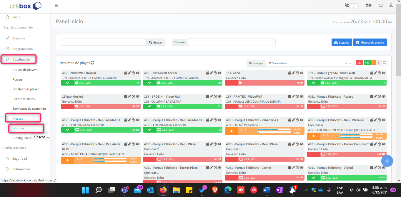Viewport: 401px width, 197px height.
Task: Enter fullscreen using the header expand icon
Action: [x=381, y=5]
